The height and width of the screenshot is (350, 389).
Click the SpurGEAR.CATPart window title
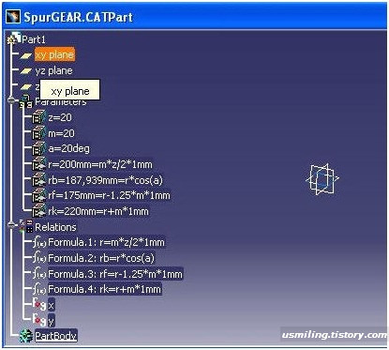pos(78,17)
